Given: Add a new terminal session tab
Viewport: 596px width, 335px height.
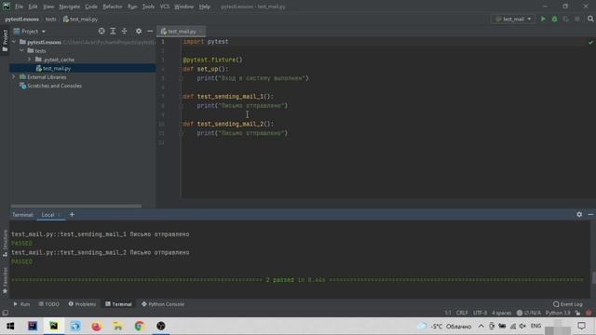Looking at the screenshot, I should click(72, 215).
